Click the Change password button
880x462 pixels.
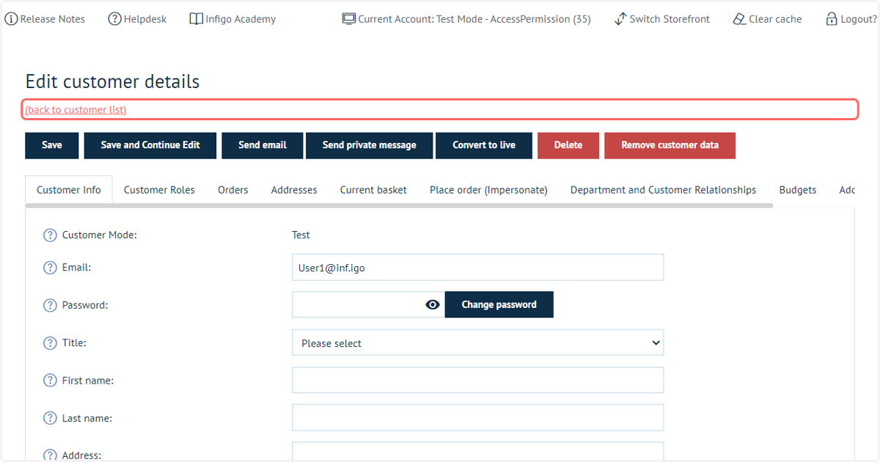[499, 304]
